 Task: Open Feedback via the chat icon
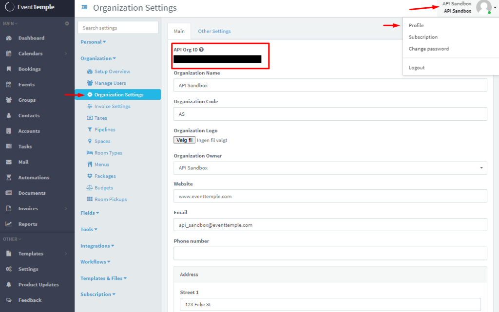tap(9, 300)
